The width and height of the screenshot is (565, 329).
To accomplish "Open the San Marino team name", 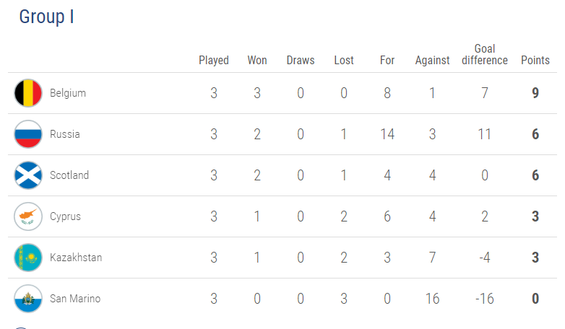I will click(x=75, y=299).
